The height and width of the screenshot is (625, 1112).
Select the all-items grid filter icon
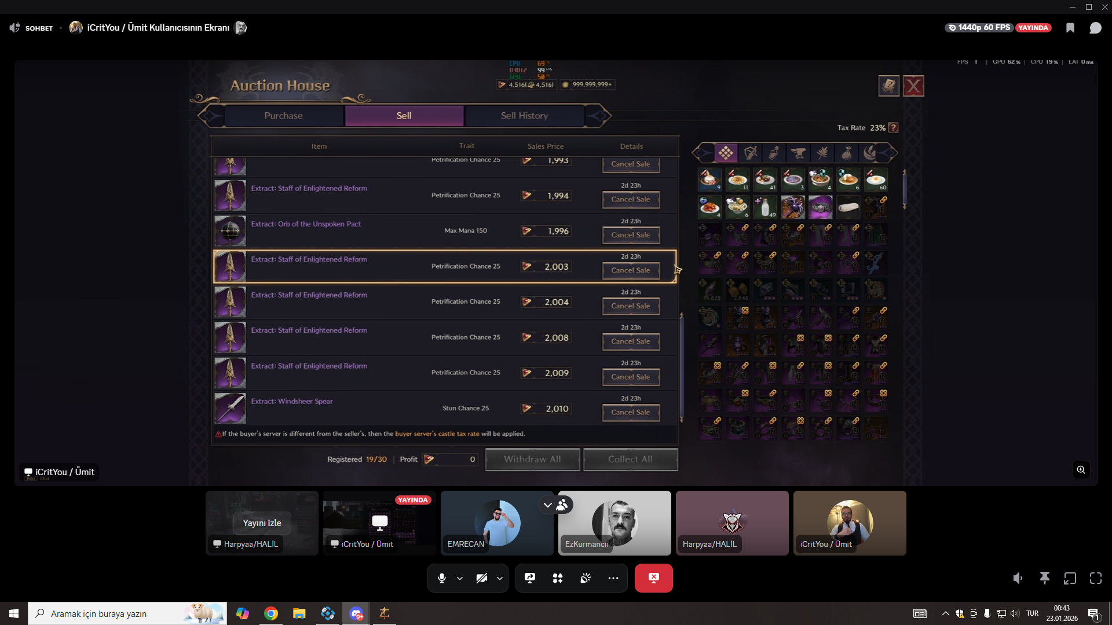[x=726, y=153]
